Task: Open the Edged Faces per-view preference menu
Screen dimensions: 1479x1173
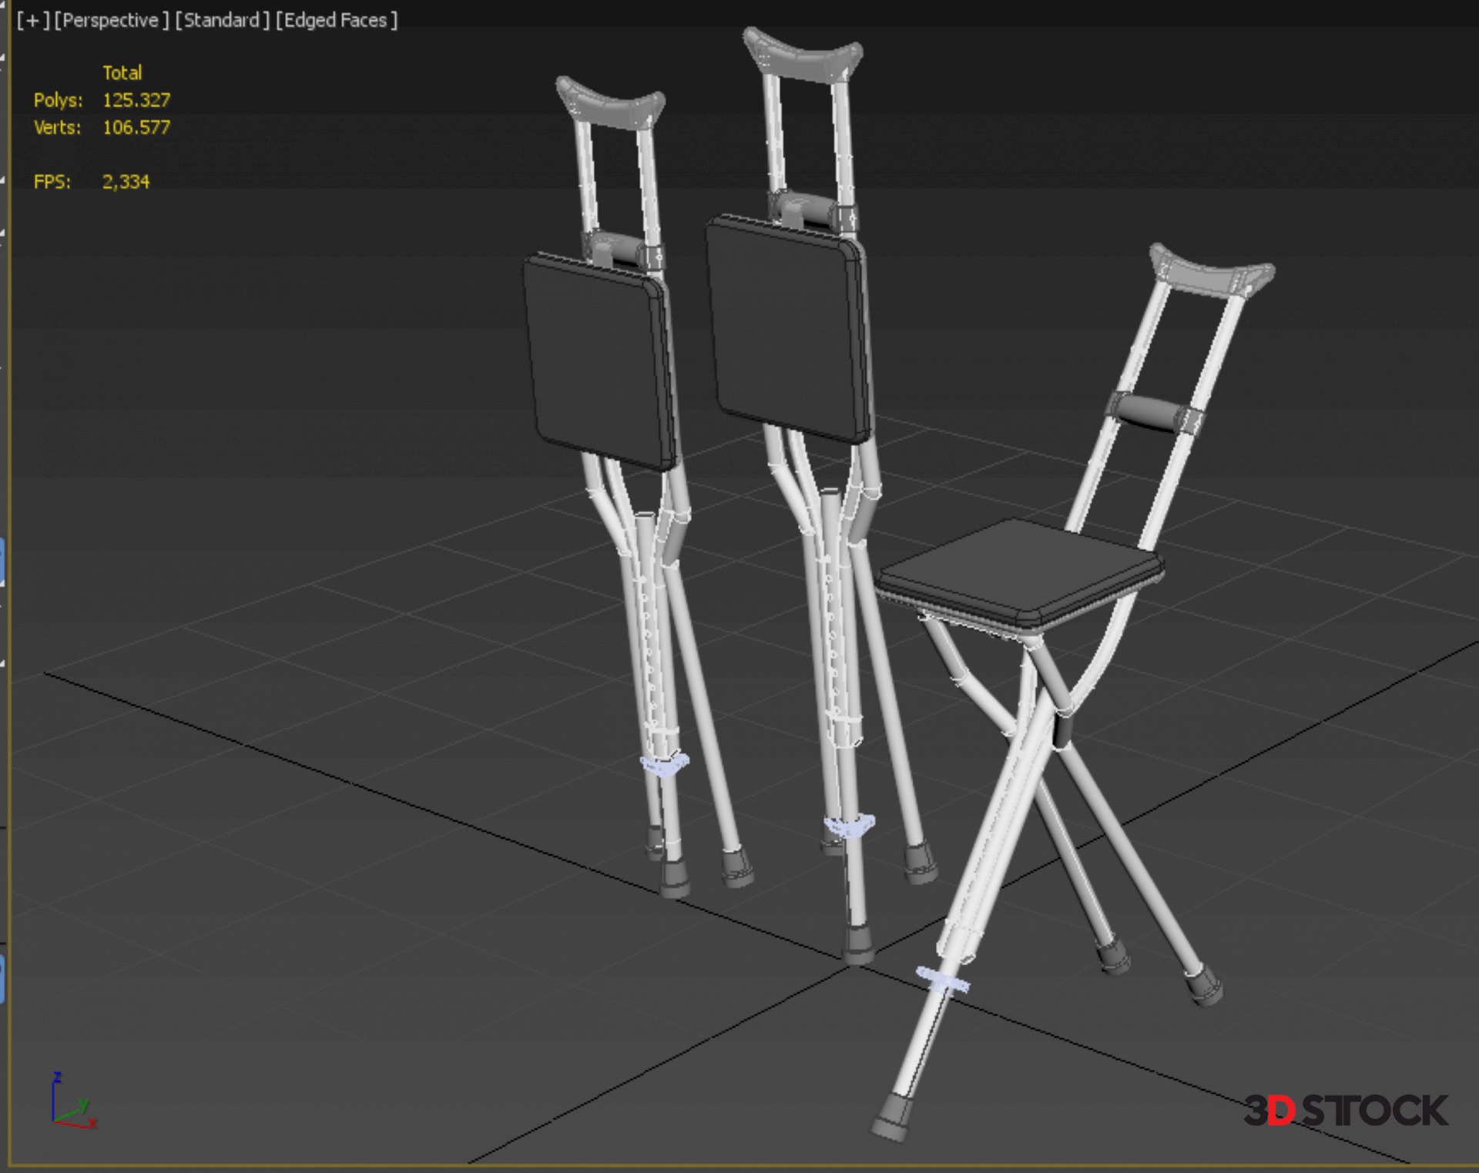Action: coord(337,21)
